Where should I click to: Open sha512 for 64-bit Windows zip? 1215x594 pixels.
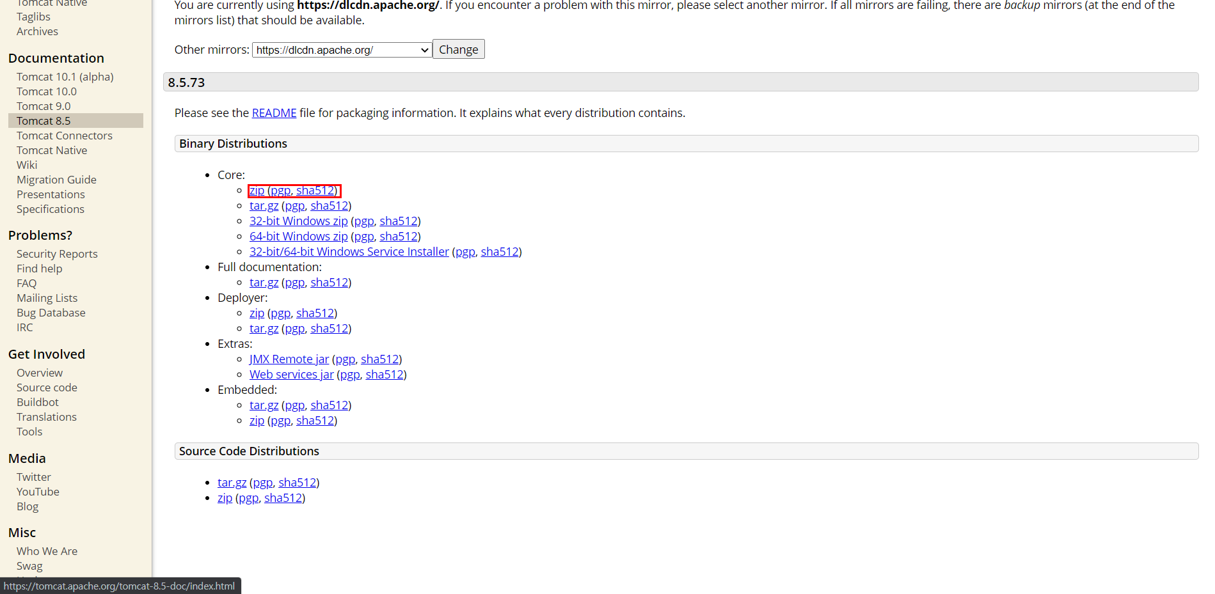[x=399, y=237]
